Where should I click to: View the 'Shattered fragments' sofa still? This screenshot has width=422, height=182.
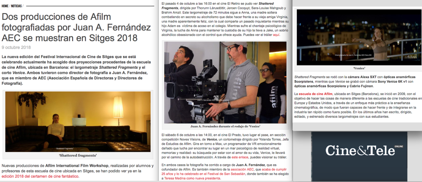coord(78,122)
